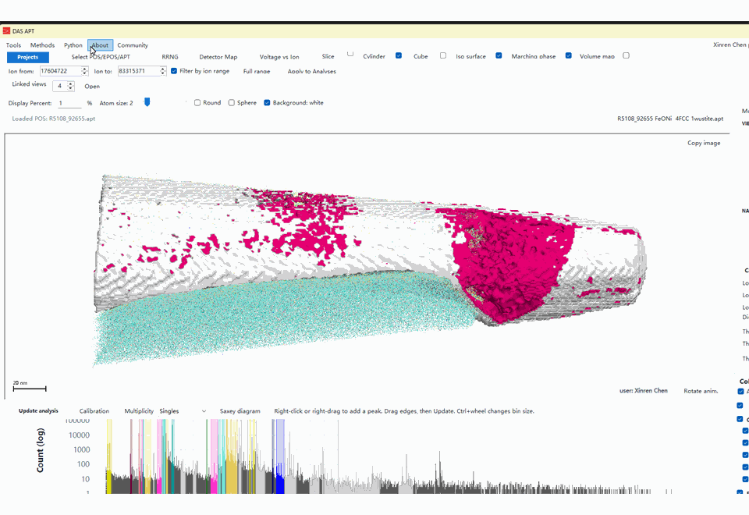Click the RRNG button
The height and width of the screenshot is (515, 749).
170,57
